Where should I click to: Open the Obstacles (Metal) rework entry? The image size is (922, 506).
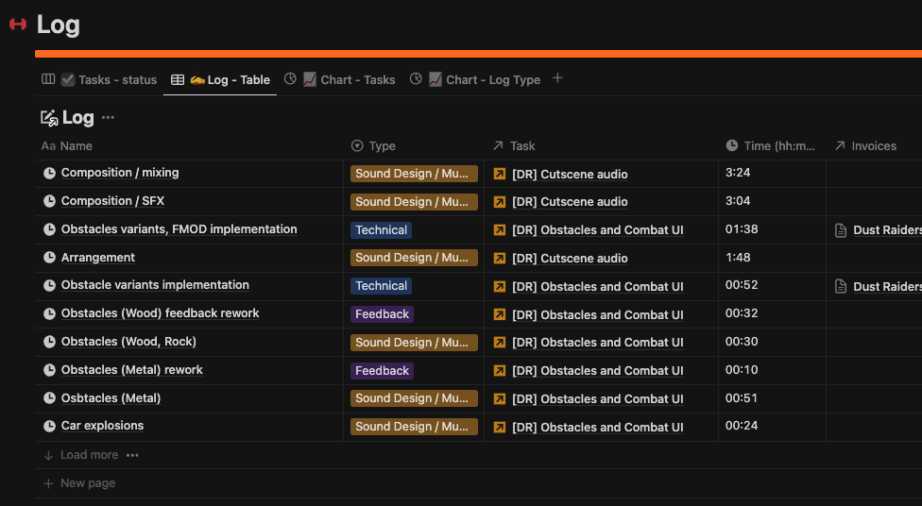coord(131,370)
